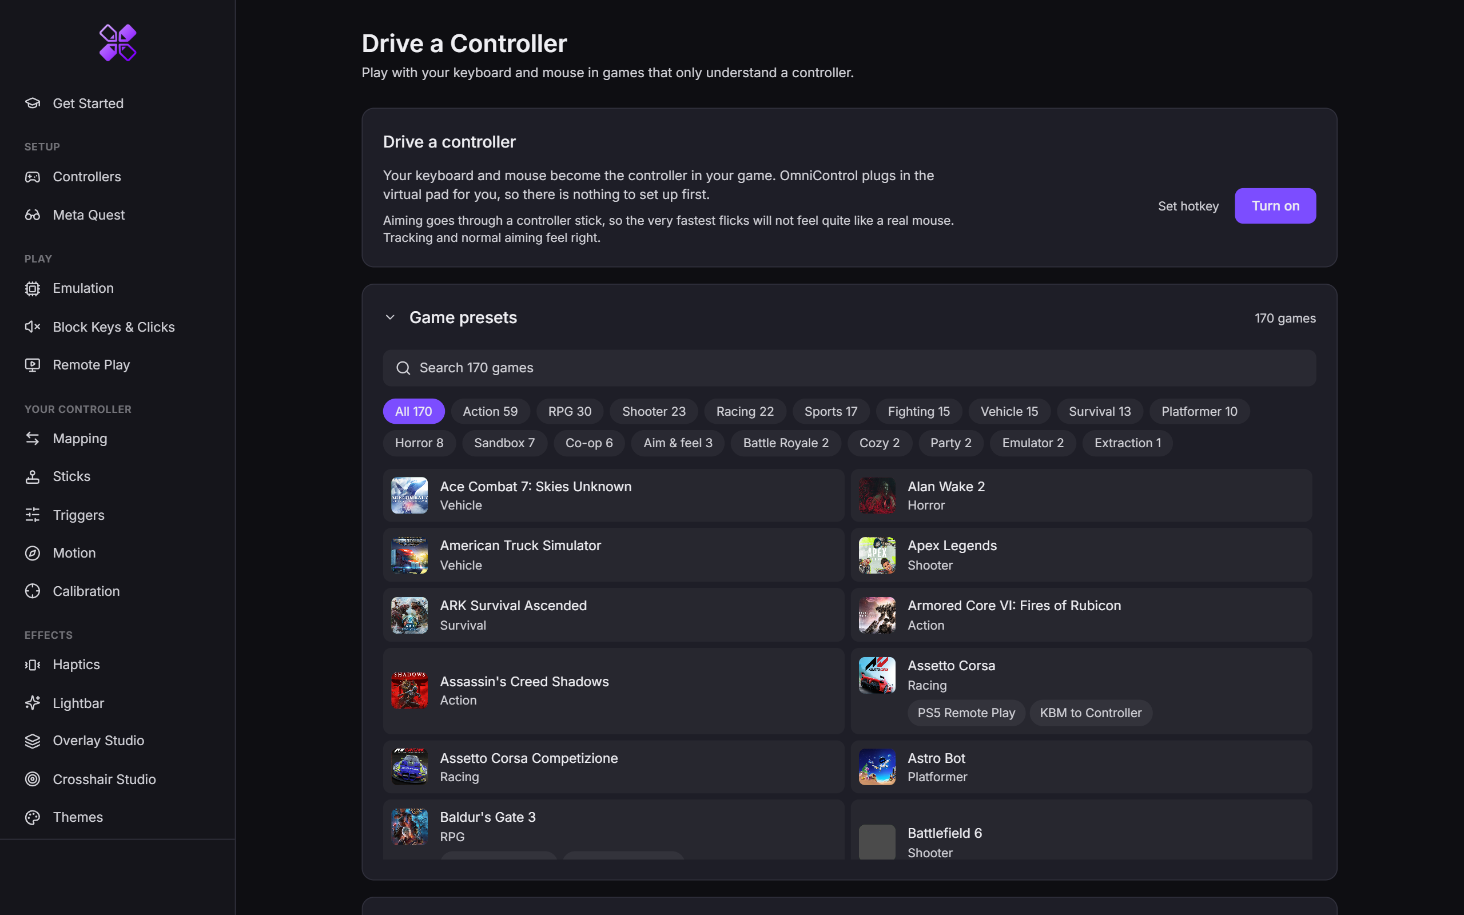
Task: Click the Meta Quest glasses icon
Action: pos(33,215)
